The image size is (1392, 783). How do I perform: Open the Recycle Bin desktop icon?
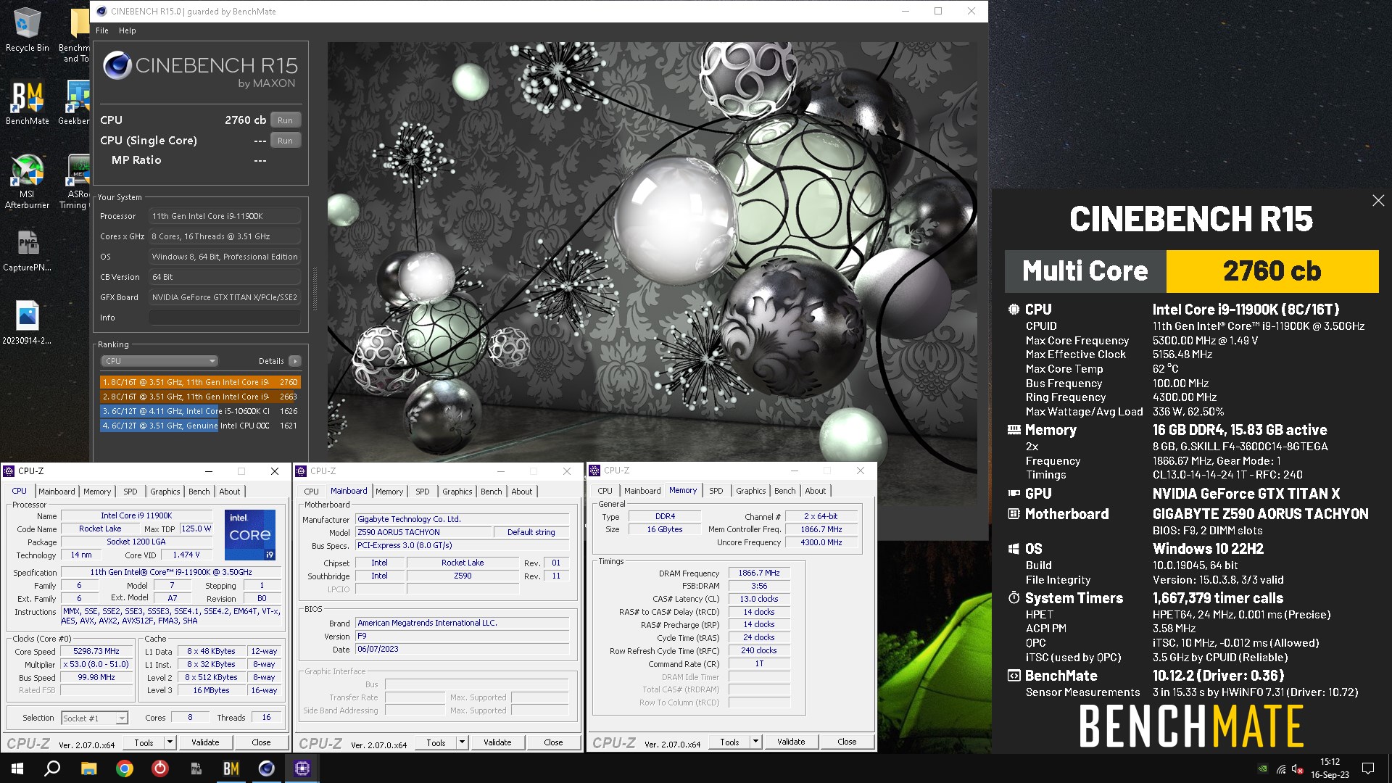tap(27, 30)
